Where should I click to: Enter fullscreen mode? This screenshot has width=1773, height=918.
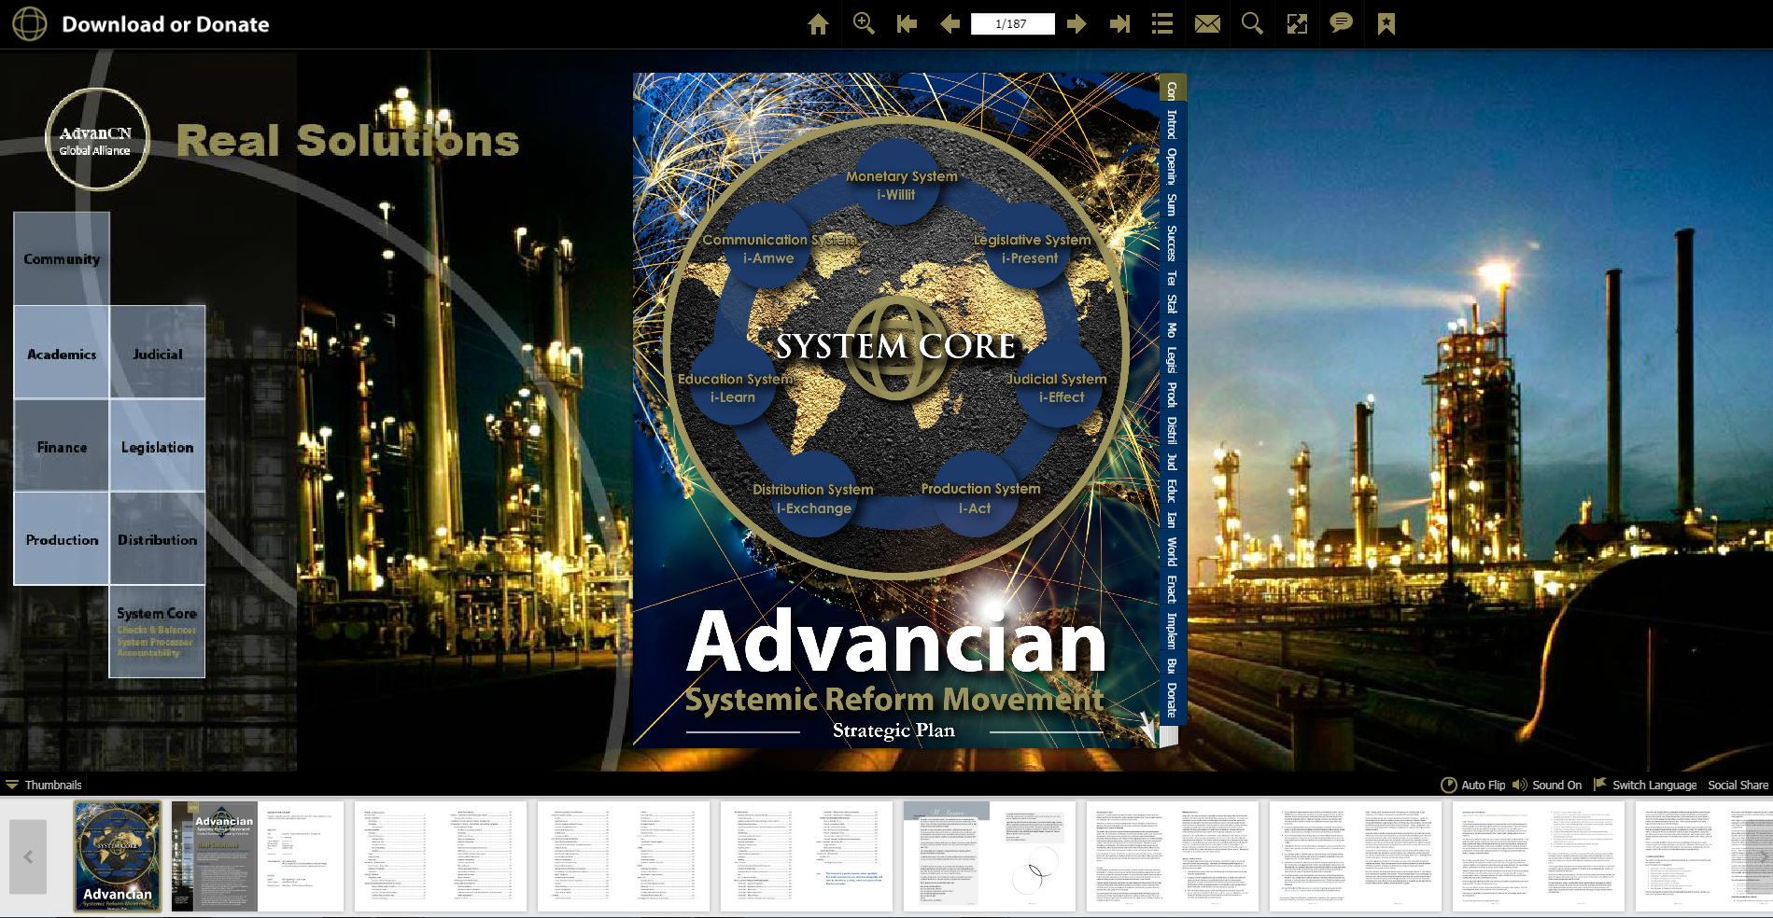click(1297, 24)
